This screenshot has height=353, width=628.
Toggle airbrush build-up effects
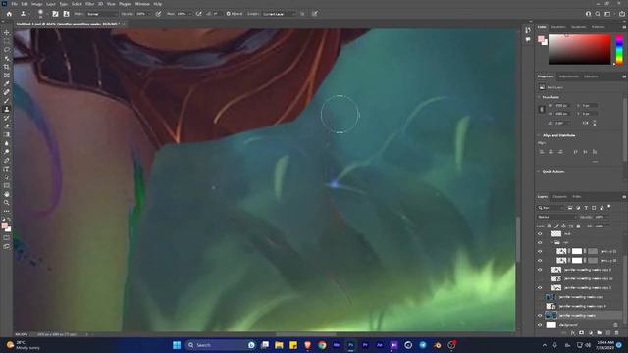[x=198, y=14]
